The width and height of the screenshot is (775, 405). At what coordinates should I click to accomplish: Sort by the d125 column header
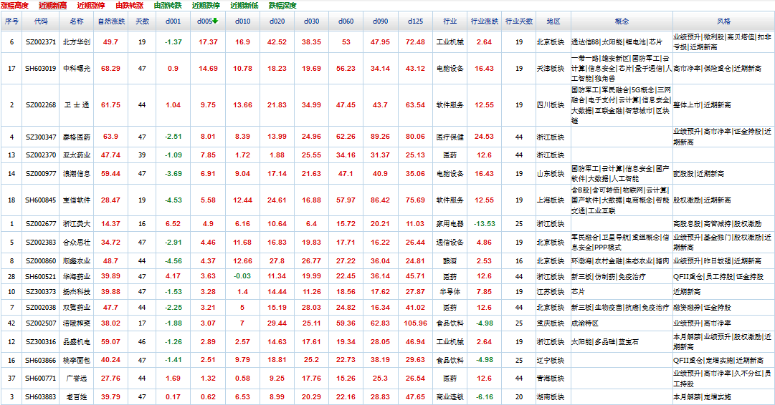coord(415,21)
